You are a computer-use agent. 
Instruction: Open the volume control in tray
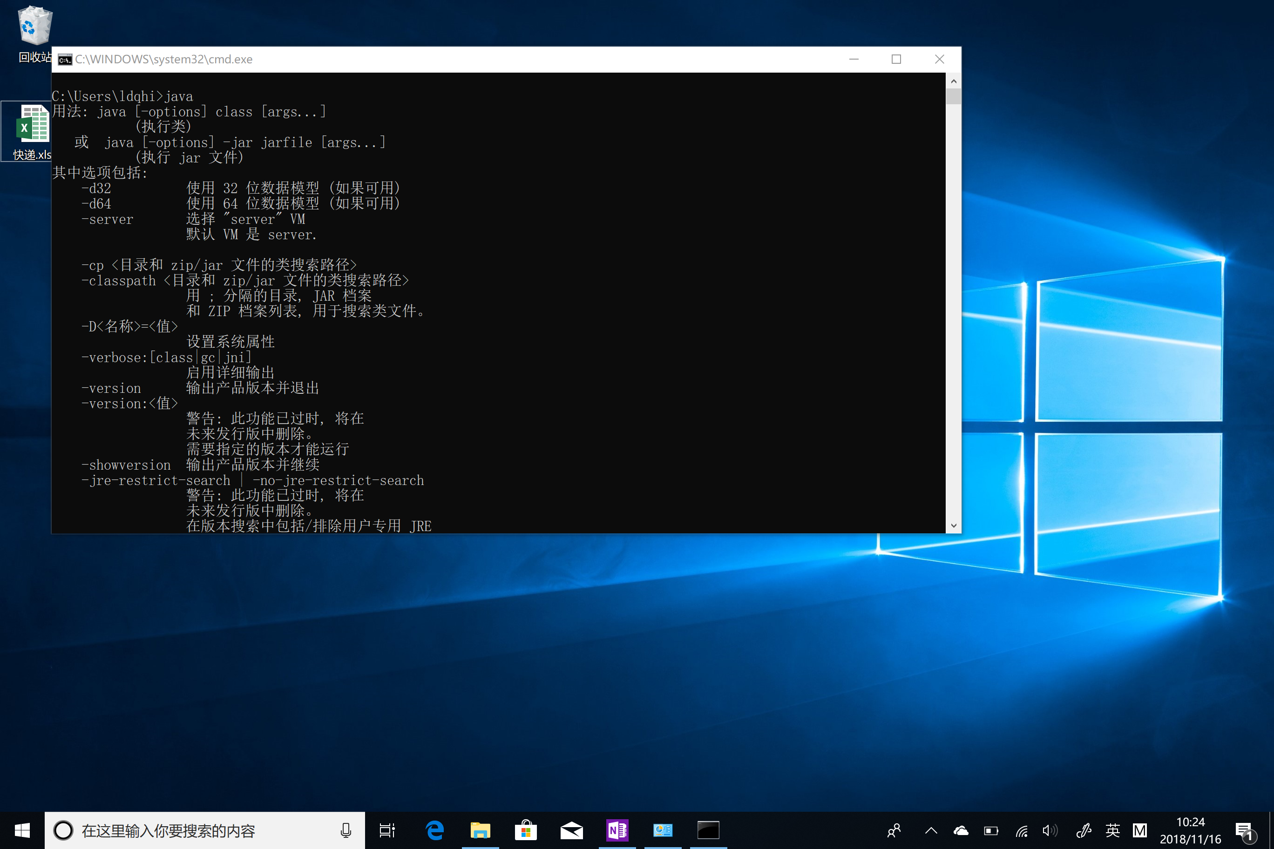click(x=1049, y=830)
